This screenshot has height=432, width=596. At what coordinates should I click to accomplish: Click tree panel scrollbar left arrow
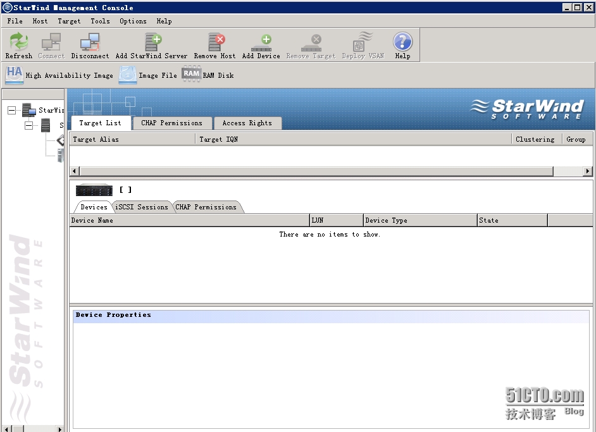(x=6, y=429)
